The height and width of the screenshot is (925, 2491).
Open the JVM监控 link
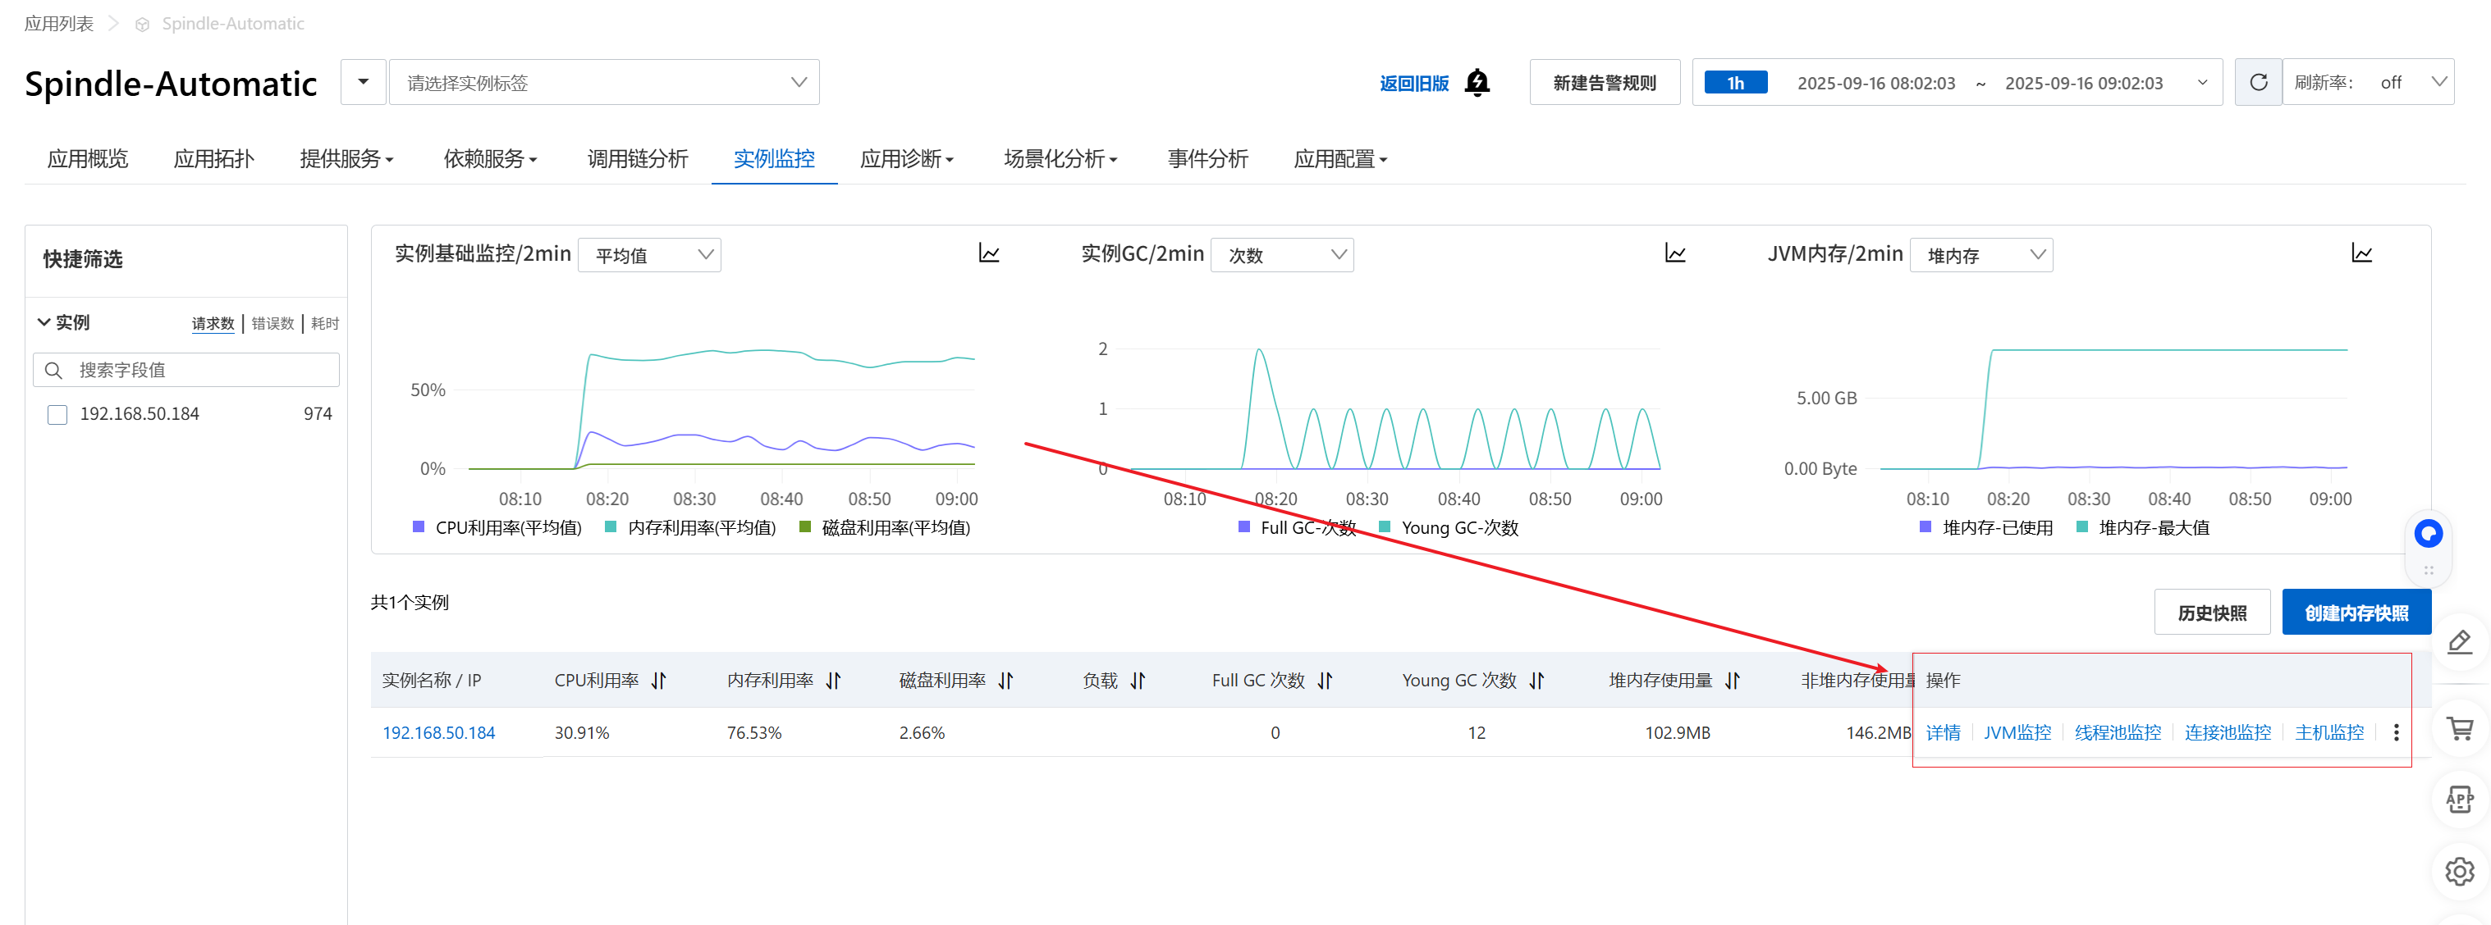tap(2017, 732)
